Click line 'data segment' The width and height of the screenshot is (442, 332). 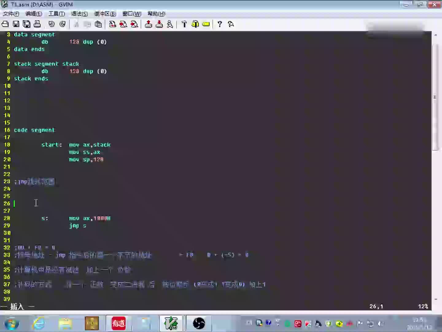point(34,34)
